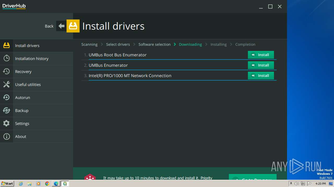Select UMBus Enumerator row text

click(108, 65)
